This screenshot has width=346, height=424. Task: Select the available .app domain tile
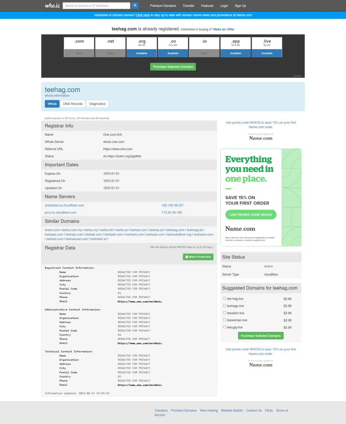pos(236,47)
